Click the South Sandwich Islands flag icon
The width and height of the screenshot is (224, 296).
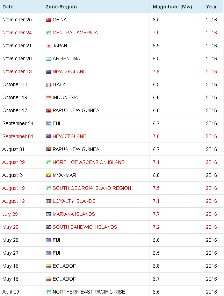pyautogui.click(x=49, y=227)
